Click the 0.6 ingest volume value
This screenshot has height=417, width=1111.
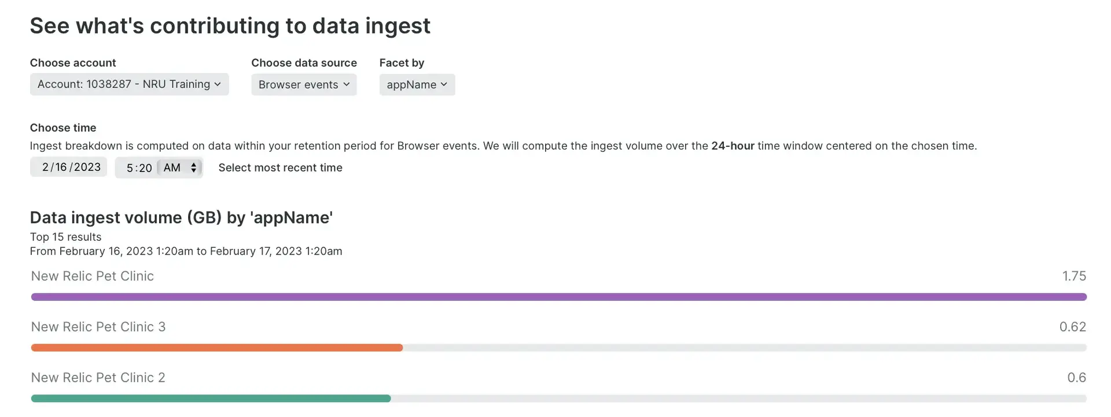(x=1076, y=378)
